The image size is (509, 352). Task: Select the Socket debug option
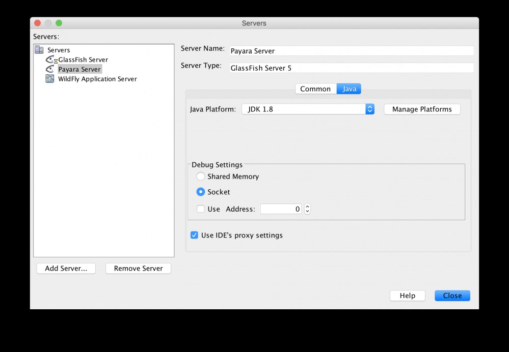201,192
